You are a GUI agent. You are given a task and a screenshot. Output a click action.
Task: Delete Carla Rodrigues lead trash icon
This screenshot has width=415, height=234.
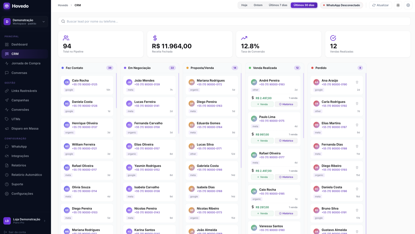(357, 103)
